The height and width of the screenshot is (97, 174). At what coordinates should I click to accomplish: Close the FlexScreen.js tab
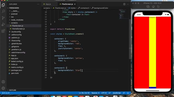point(75,4)
